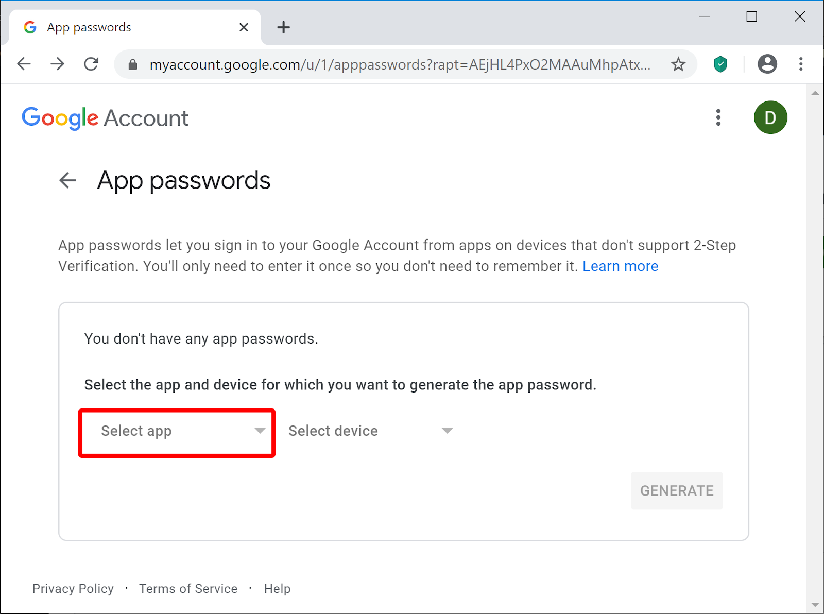This screenshot has height=614, width=824.
Task: Open the Select device dropdown
Action: tap(371, 431)
